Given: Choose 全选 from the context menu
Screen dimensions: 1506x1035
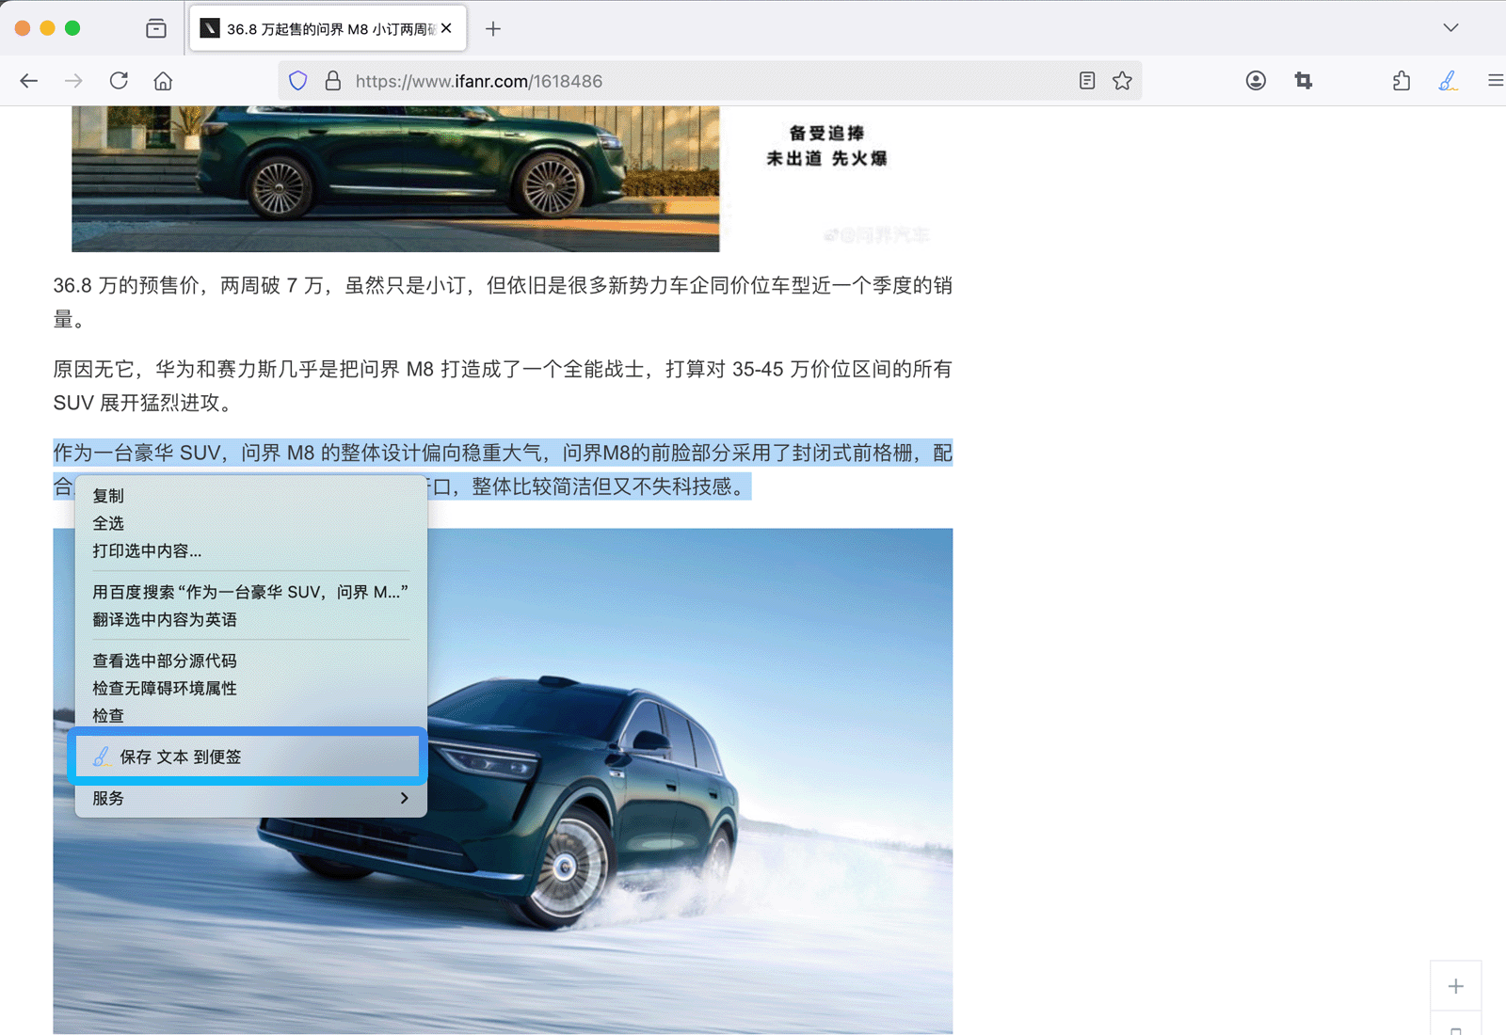Looking at the screenshot, I should click(x=250, y=523).
